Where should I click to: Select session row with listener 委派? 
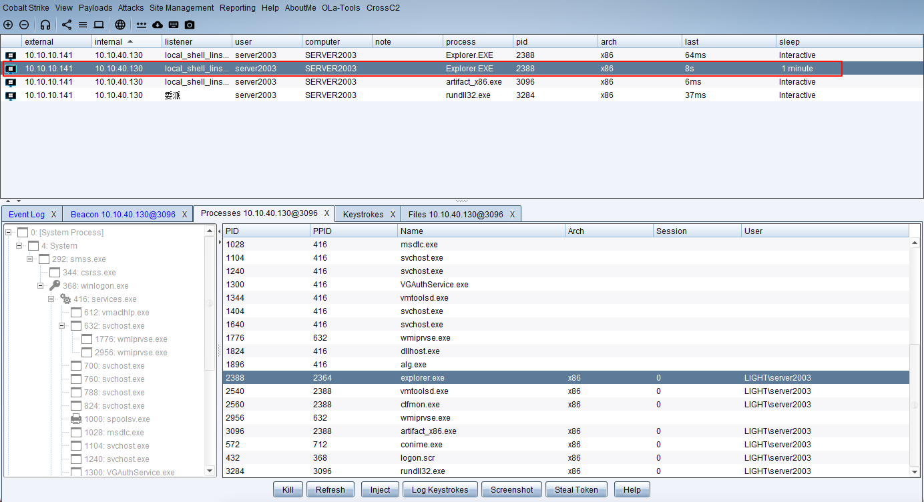(x=461, y=95)
